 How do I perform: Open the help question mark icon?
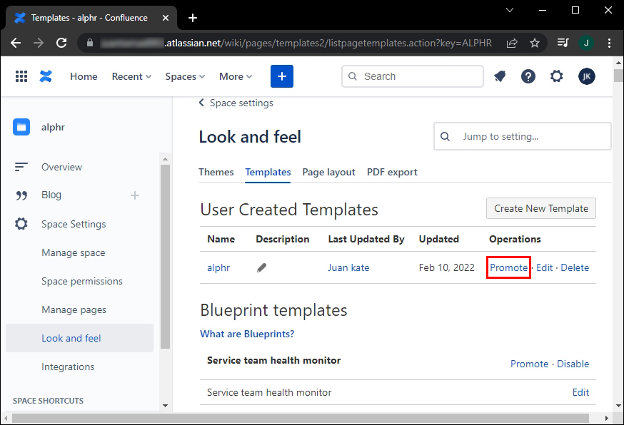pos(528,76)
